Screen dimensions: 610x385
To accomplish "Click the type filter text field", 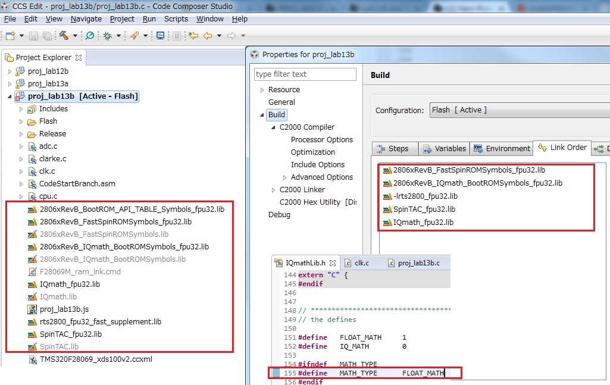I will (305, 74).
